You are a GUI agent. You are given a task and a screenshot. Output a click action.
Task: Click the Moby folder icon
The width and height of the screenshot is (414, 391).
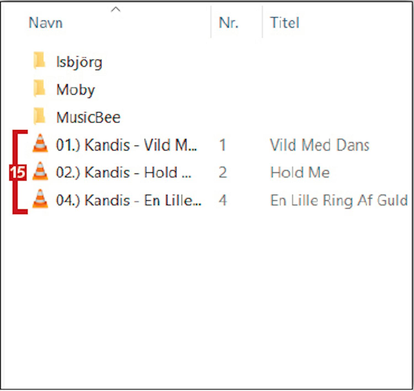coord(39,89)
